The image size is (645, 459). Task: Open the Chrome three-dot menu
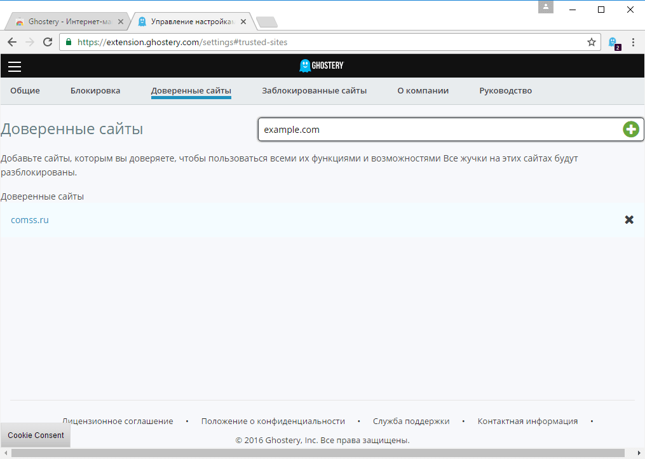(x=633, y=42)
